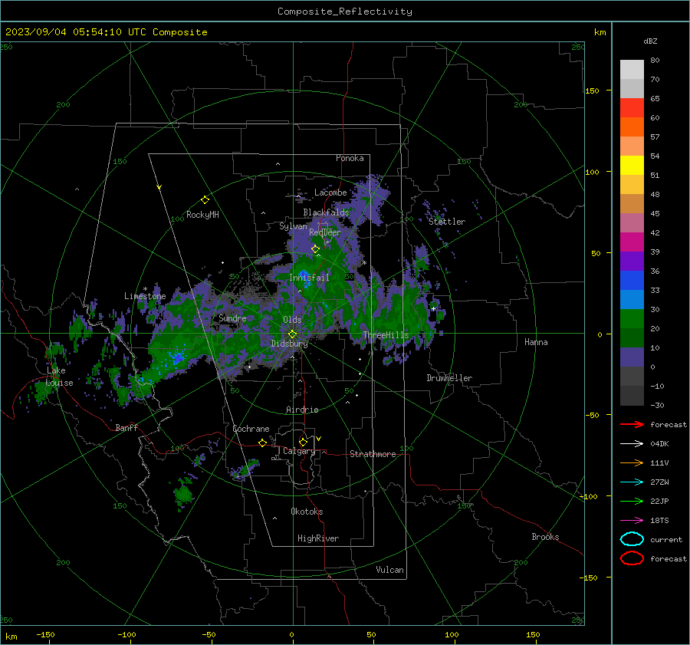690x645 pixels.
Task: Click the Olds city label
Action: pos(292,320)
